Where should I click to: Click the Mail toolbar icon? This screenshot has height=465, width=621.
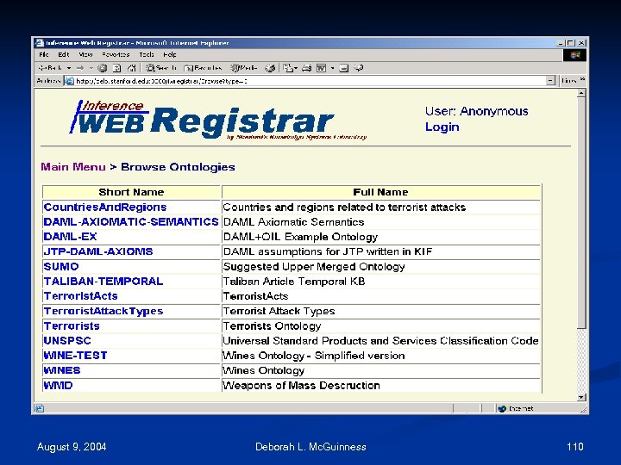(x=290, y=68)
